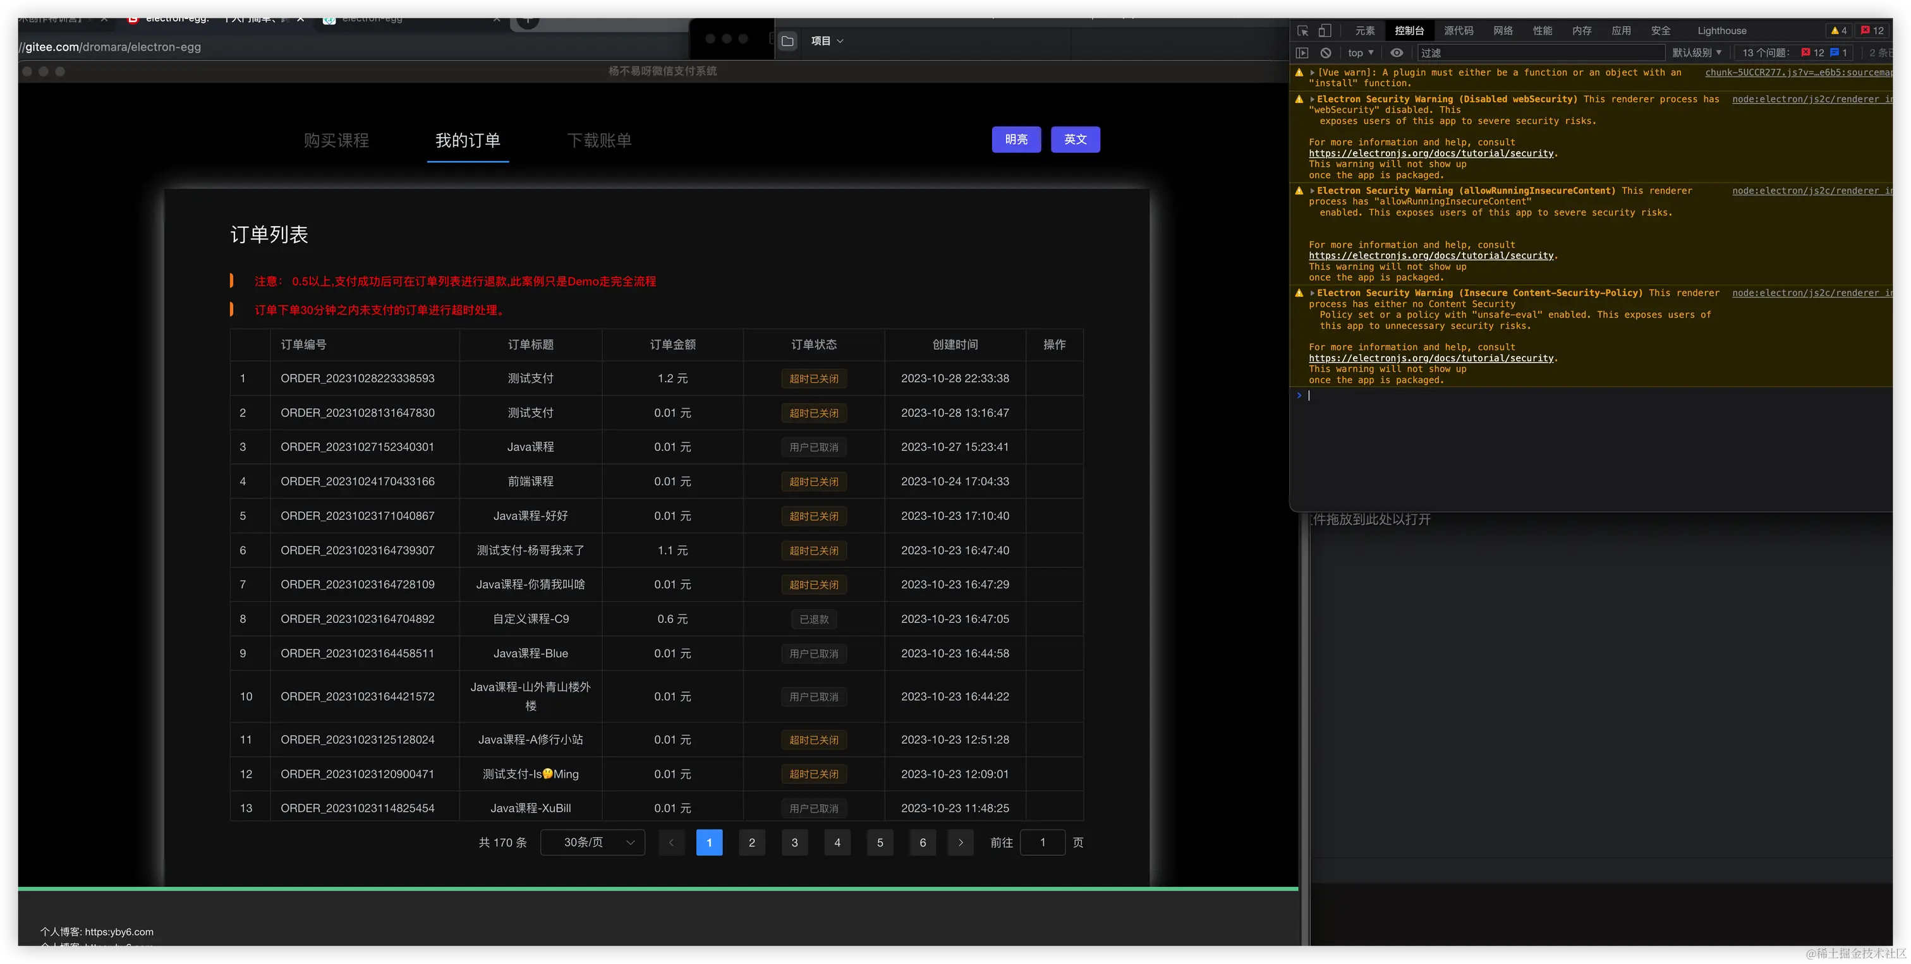The width and height of the screenshot is (1911, 964).
Task: Open the 30条/页 page size dropdown
Action: (593, 842)
